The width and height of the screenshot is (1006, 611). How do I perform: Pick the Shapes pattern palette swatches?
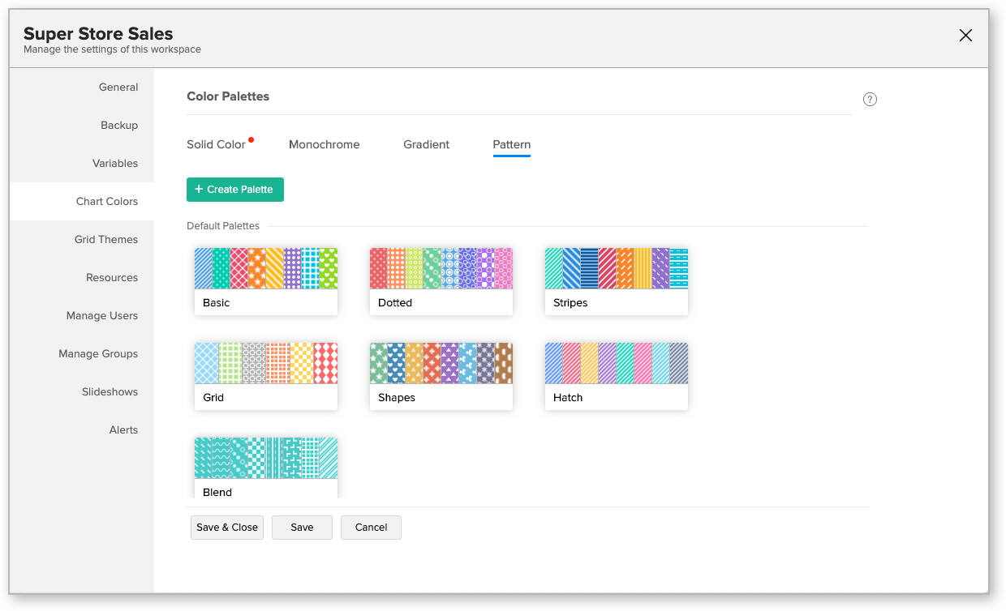pos(441,363)
